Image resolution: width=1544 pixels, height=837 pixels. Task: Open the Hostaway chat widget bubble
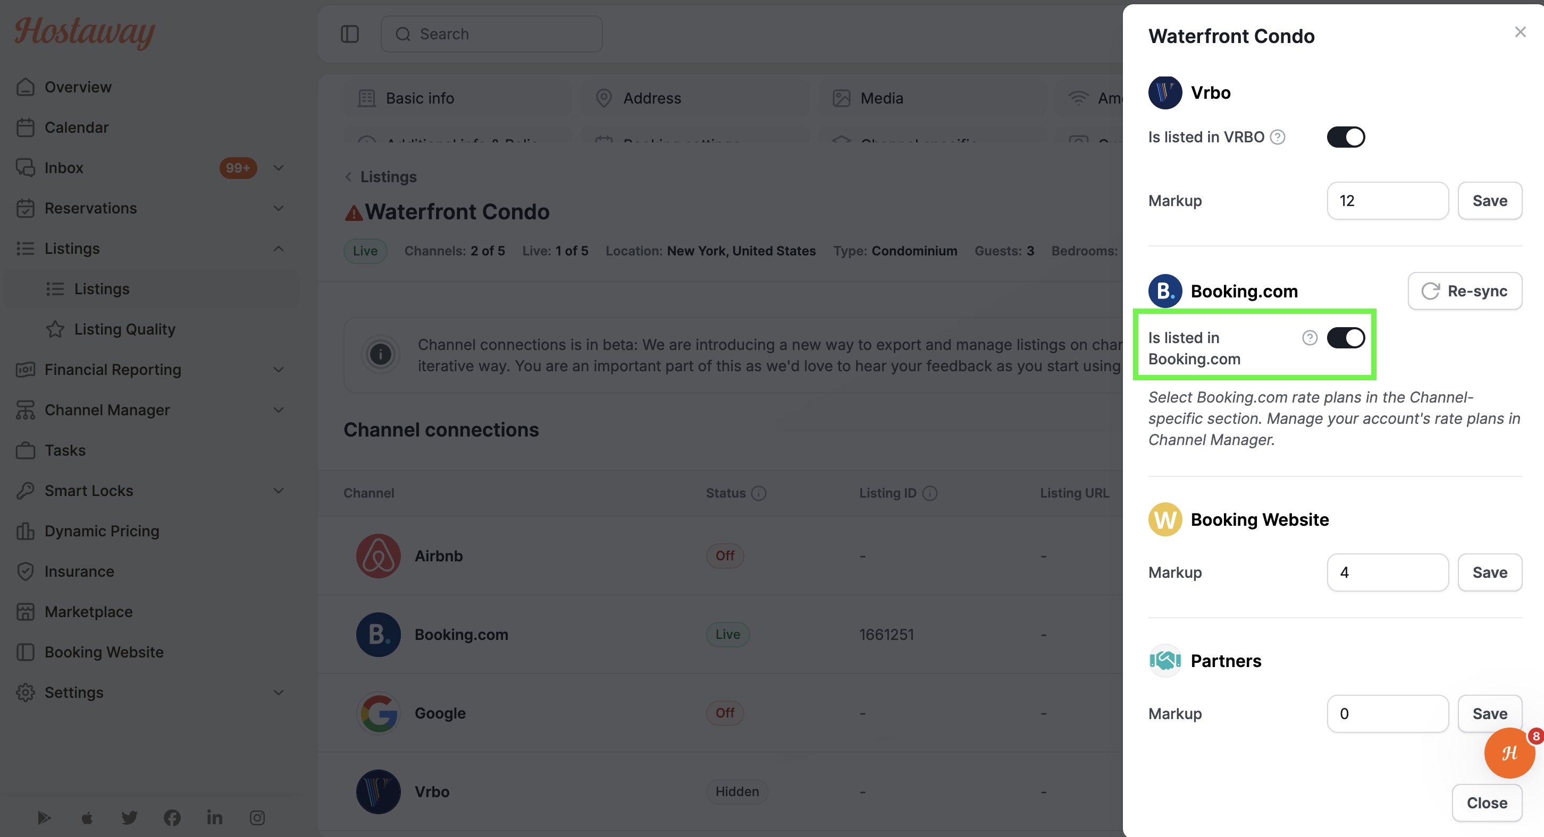(x=1509, y=753)
